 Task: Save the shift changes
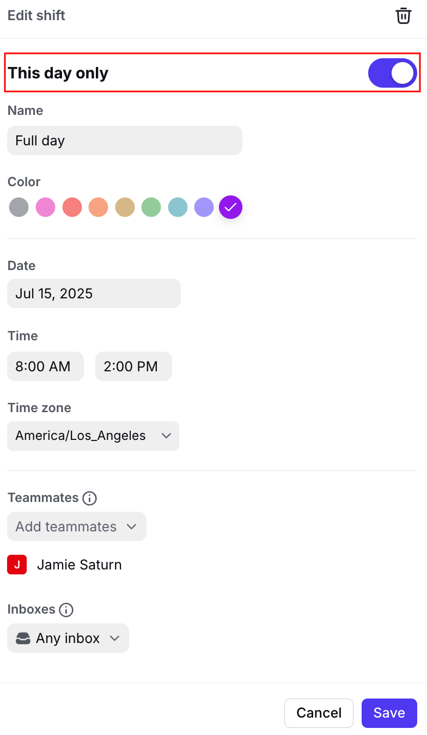pyautogui.click(x=389, y=713)
